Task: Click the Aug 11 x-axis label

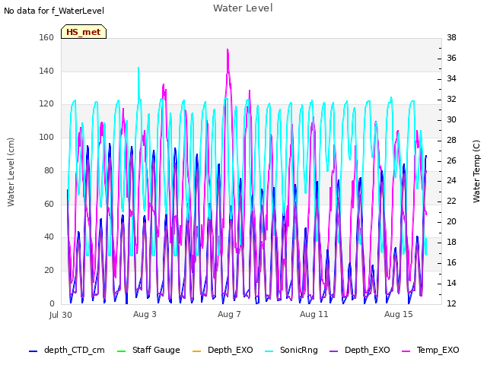Action: pos(314,314)
